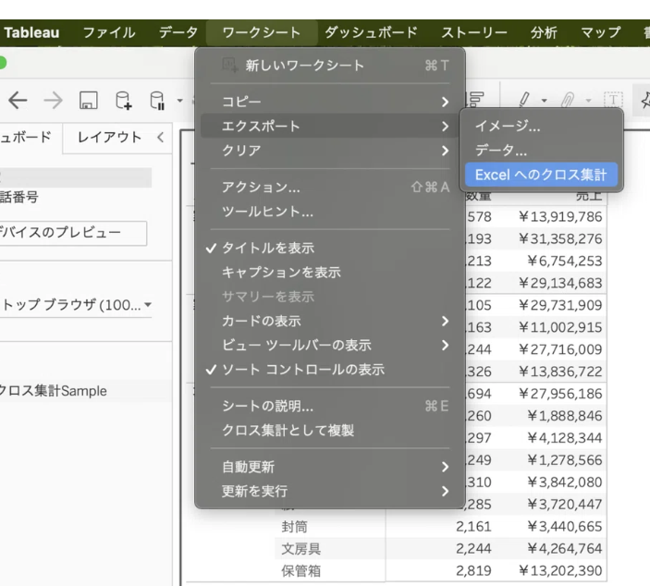Select データ... export option
This screenshot has width=650, height=586.
(x=541, y=150)
